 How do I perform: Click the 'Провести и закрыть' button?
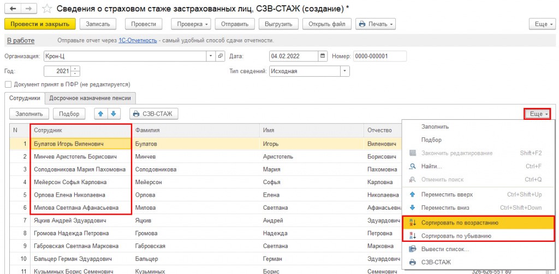[x=40, y=24]
